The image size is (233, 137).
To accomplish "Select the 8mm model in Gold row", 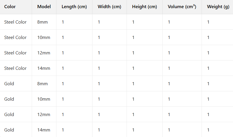I will 42,84.
